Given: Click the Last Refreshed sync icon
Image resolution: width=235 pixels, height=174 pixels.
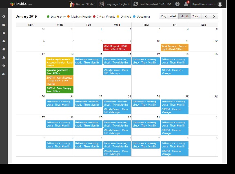Looking at the screenshot, I should pos(135,4).
